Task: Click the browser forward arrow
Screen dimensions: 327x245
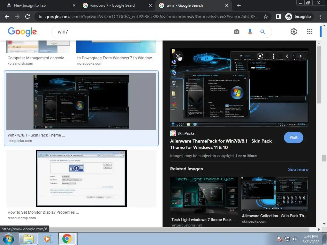Action: 17,17
